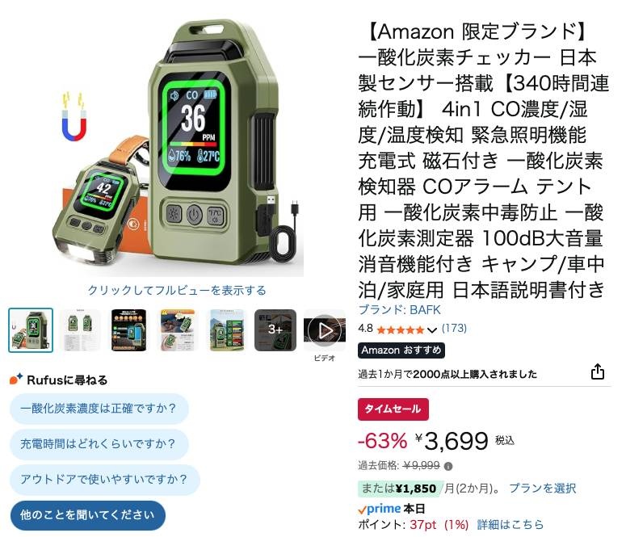Open the ブランド: BAFK link
Screen dimensions: 626x537
399,310
